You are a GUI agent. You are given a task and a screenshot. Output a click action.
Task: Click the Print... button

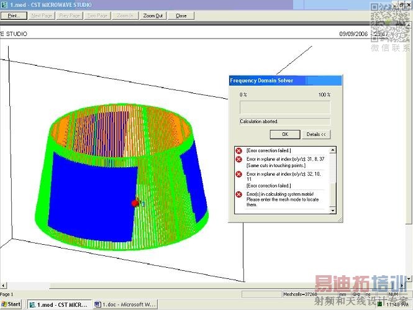(x=14, y=16)
